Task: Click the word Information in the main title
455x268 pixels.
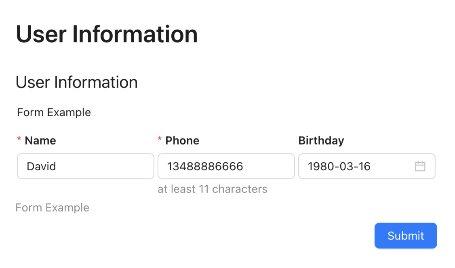Action: click(135, 34)
